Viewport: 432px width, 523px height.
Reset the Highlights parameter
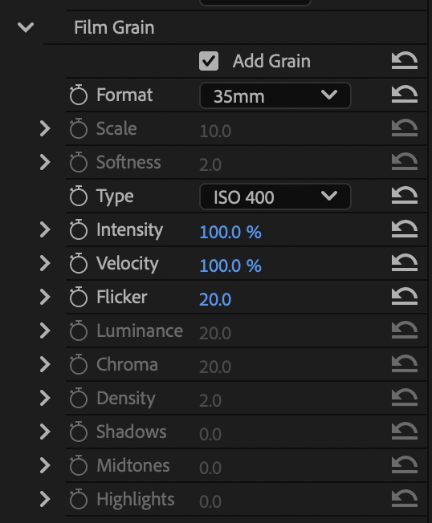(404, 499)
